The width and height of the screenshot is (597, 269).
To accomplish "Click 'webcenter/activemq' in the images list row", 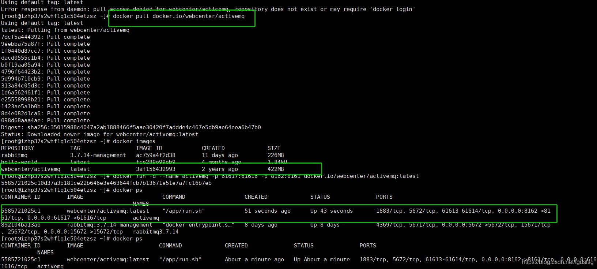I will point(31,169).
